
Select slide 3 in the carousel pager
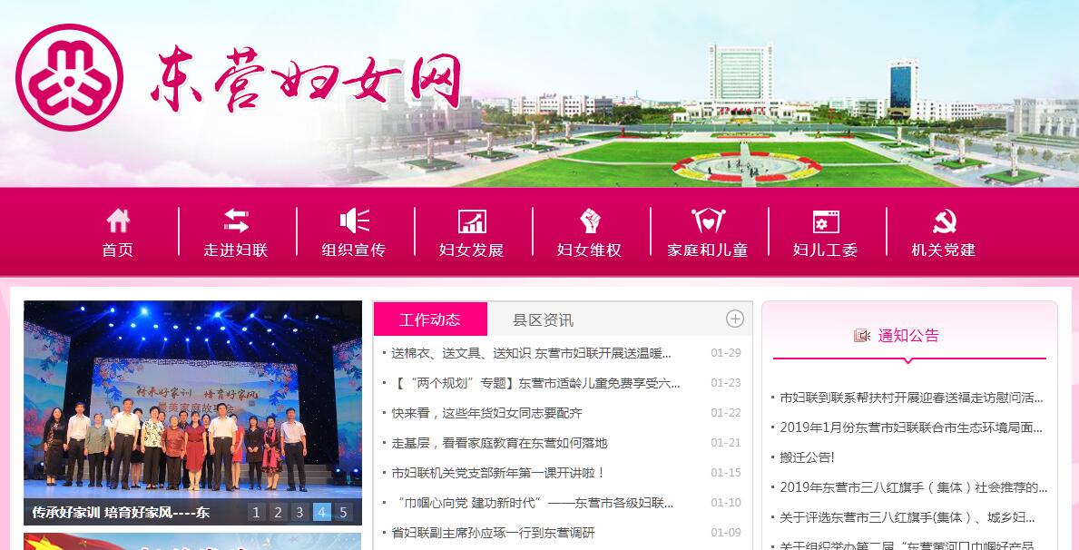pos(299,512)
